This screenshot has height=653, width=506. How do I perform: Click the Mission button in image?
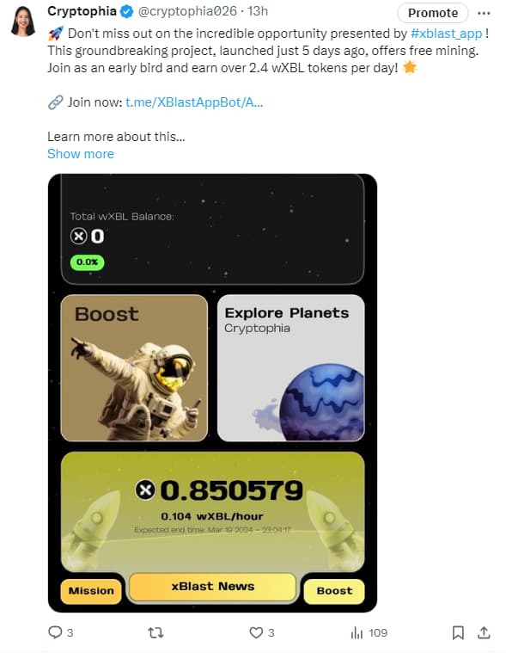[91, 590]
